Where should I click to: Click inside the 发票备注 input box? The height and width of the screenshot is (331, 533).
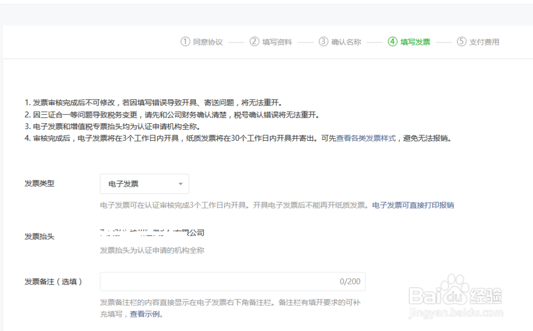(213, 281)
